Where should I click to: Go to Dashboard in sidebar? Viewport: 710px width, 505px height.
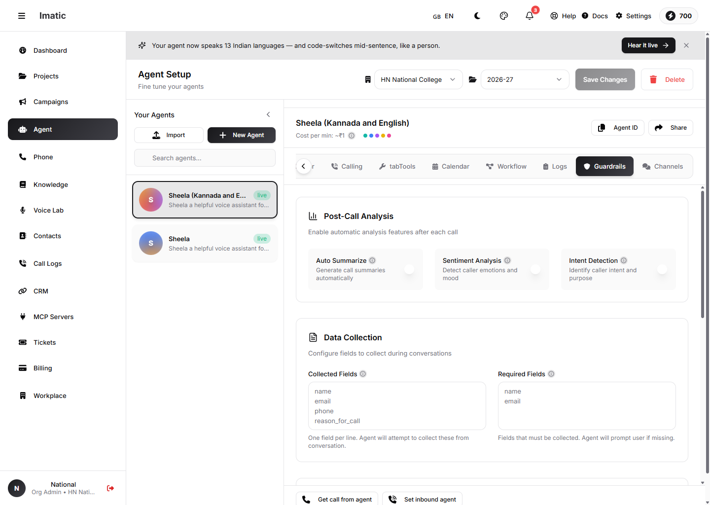tap(63, 50)
